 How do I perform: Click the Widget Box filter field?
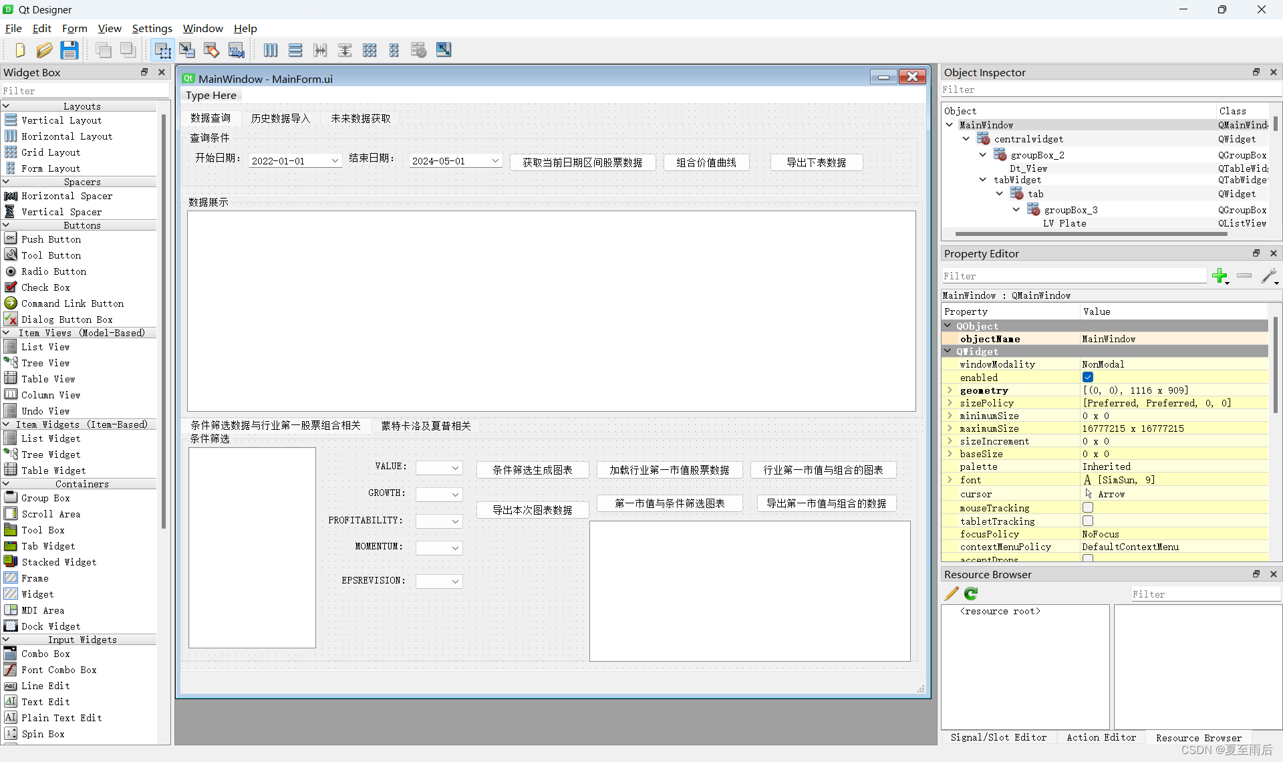tap(80, 91)
